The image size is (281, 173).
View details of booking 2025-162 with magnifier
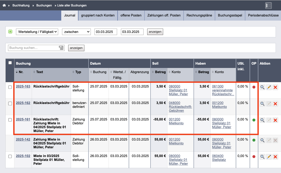click(262, 104)
